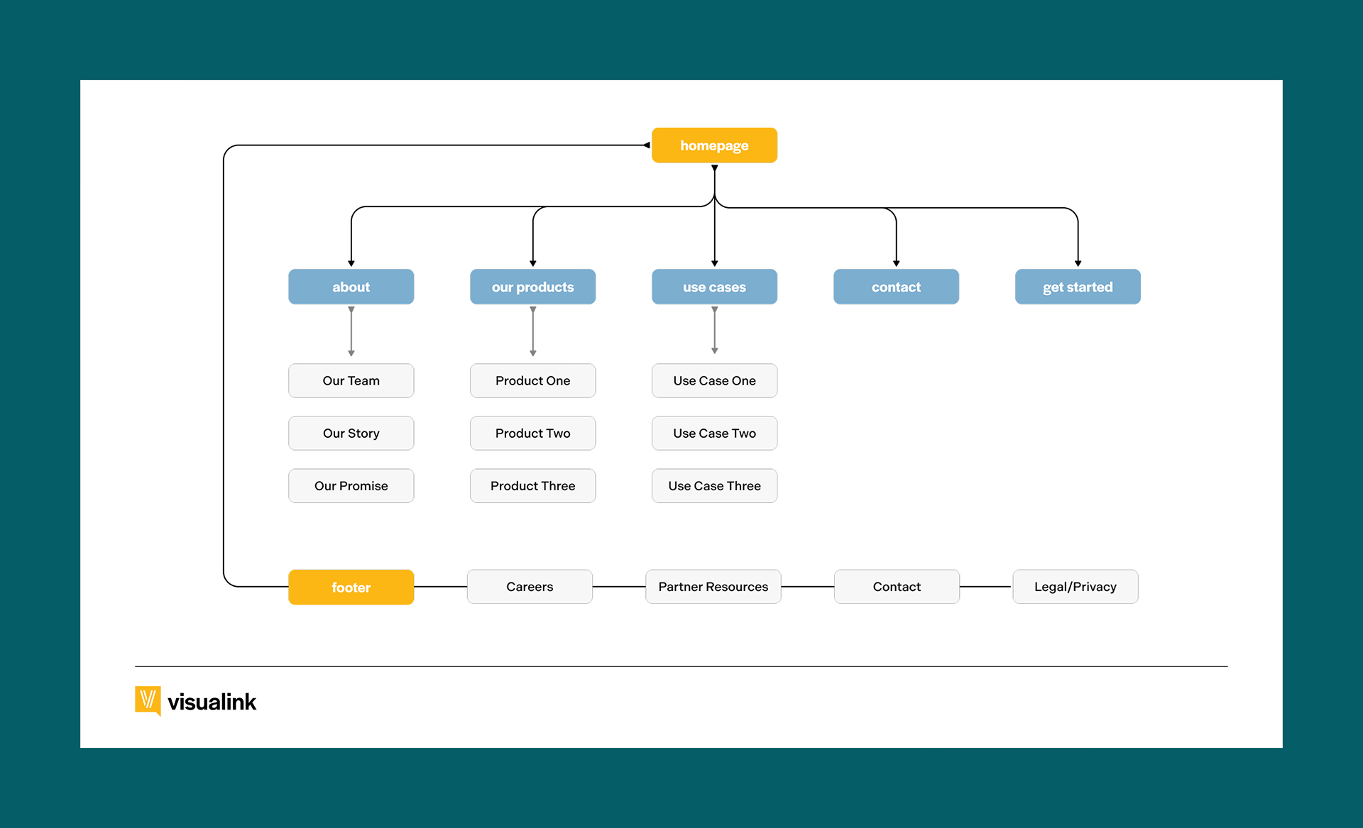Select the footer node
This screenshot has height=828, width=1363.
tap(351, 587)
